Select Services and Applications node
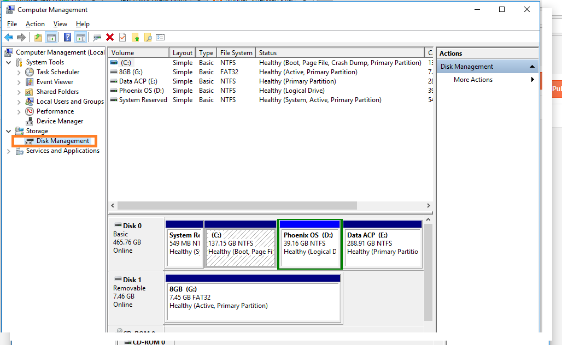The image size is (562, 345). tap(63, 151)
